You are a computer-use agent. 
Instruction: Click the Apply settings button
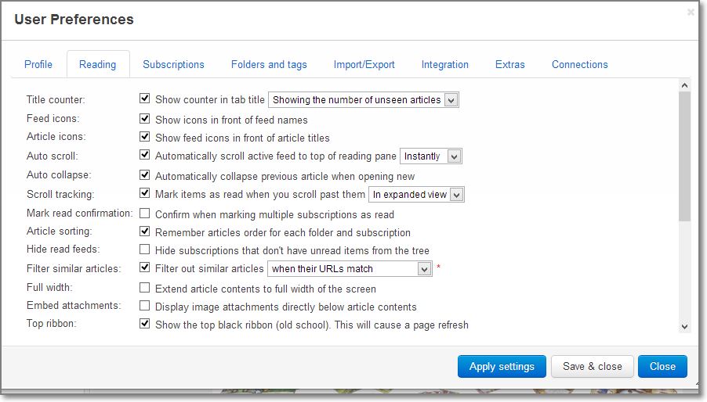502,367
